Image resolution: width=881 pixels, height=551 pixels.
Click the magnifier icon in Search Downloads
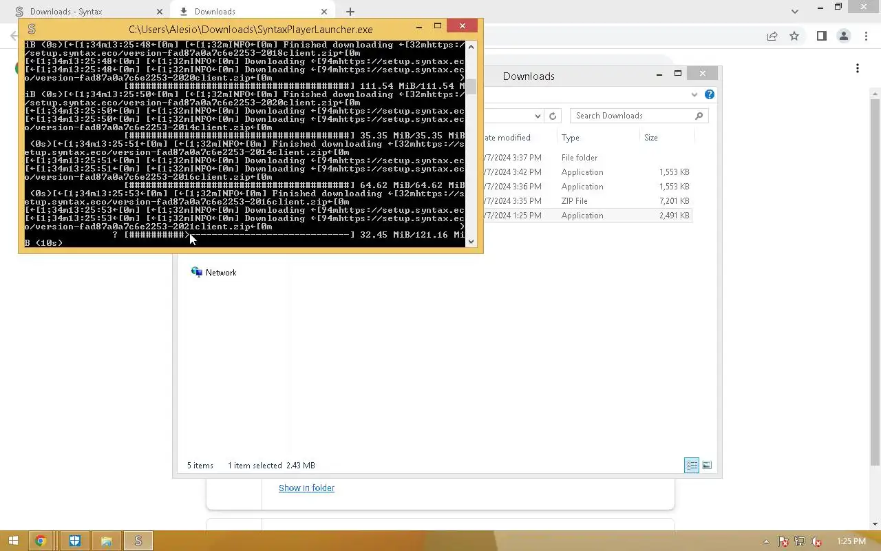699,116
